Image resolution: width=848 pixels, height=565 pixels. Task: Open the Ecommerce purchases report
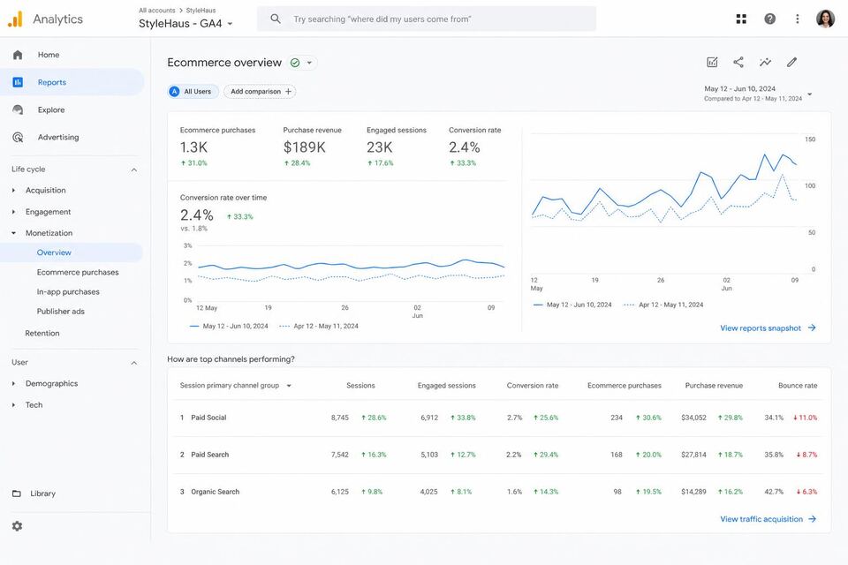(x=78, y=273)
